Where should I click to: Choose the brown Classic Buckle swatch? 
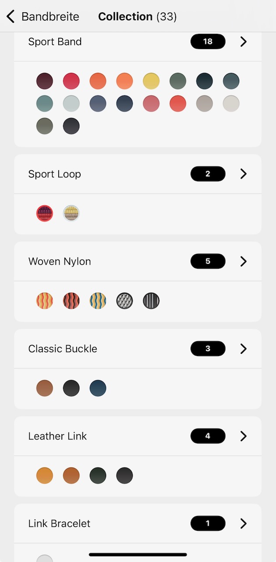click(x=45, y=388)
